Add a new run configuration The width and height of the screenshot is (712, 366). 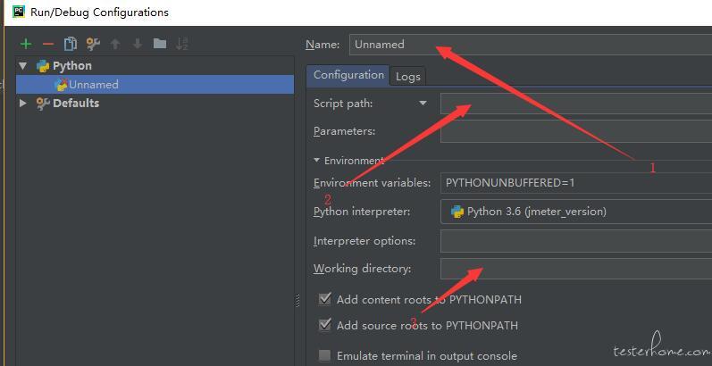[26, 44]
